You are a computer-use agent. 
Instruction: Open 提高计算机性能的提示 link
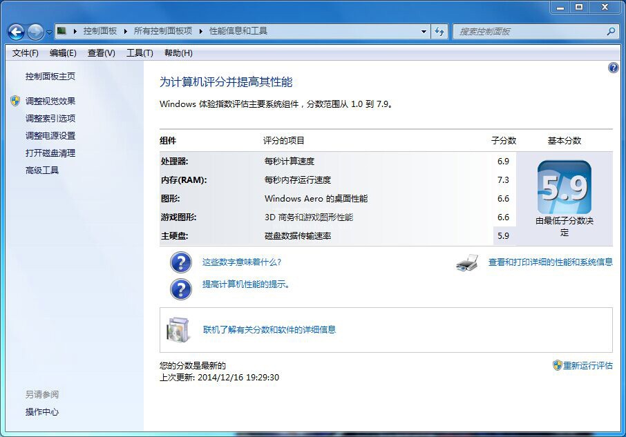point(245,284)
